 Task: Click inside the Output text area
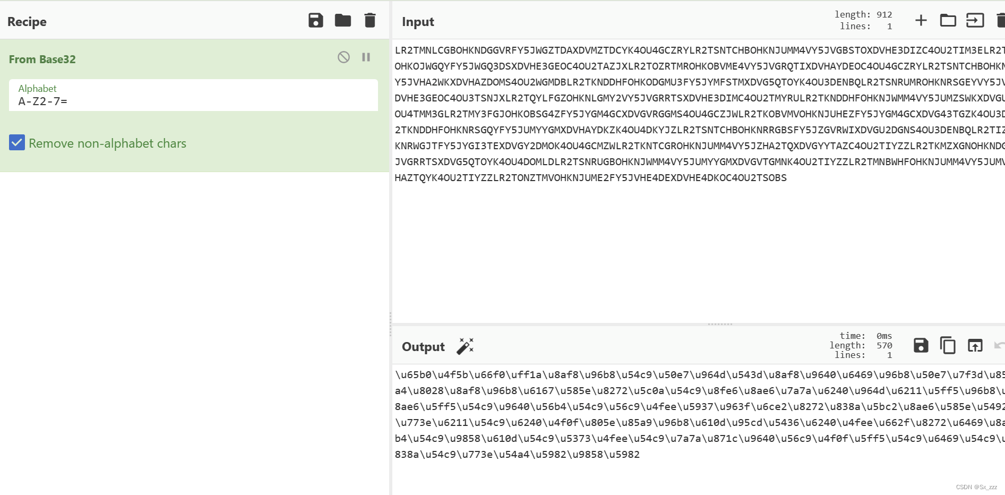point(699,429)
